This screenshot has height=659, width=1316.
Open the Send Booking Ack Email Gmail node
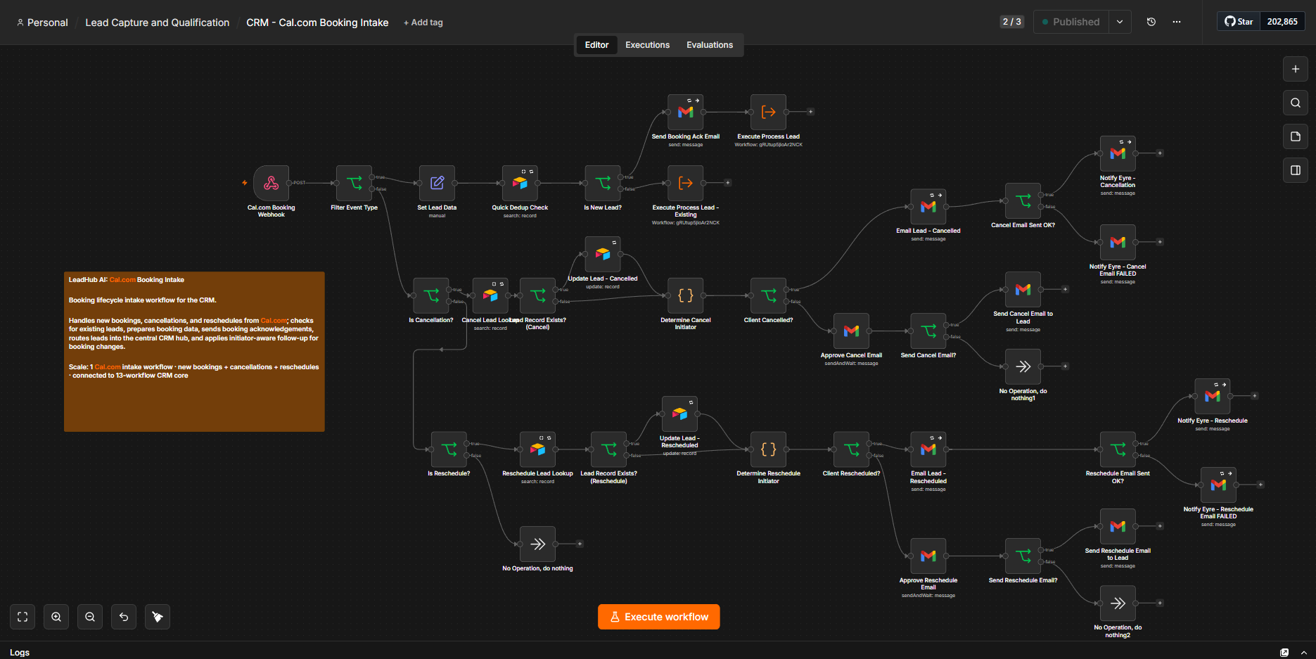686,112
